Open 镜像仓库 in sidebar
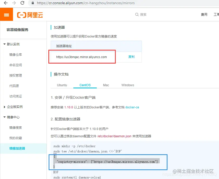 (16, 54)
